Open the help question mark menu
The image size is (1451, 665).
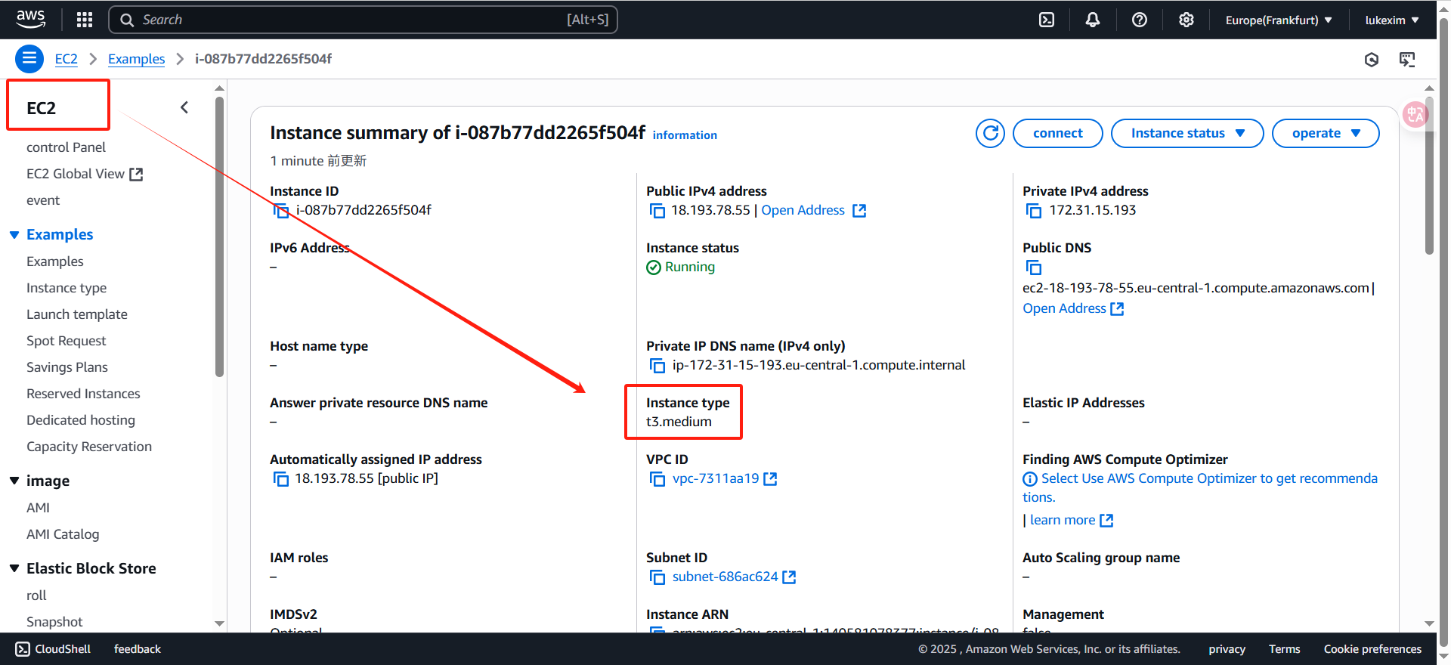click(x=1140, y=20)
